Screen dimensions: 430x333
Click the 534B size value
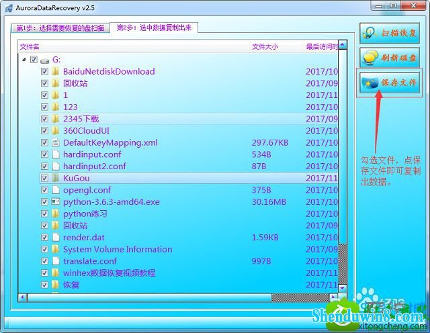click(x=261, y=154)
